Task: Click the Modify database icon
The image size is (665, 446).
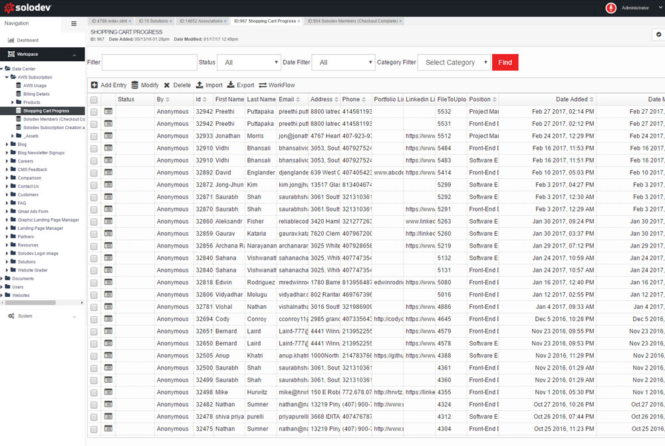Action: pos(135,85)
